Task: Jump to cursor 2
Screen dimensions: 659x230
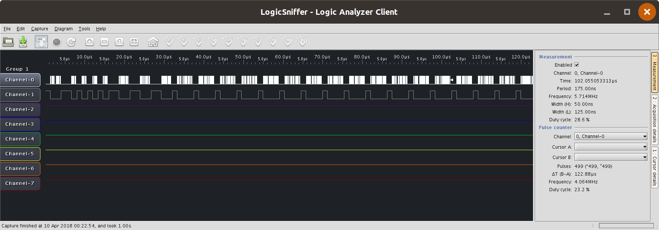Action: pos(184,42)
